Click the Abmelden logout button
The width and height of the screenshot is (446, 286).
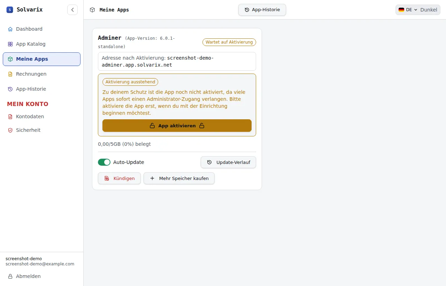point(41,276)
